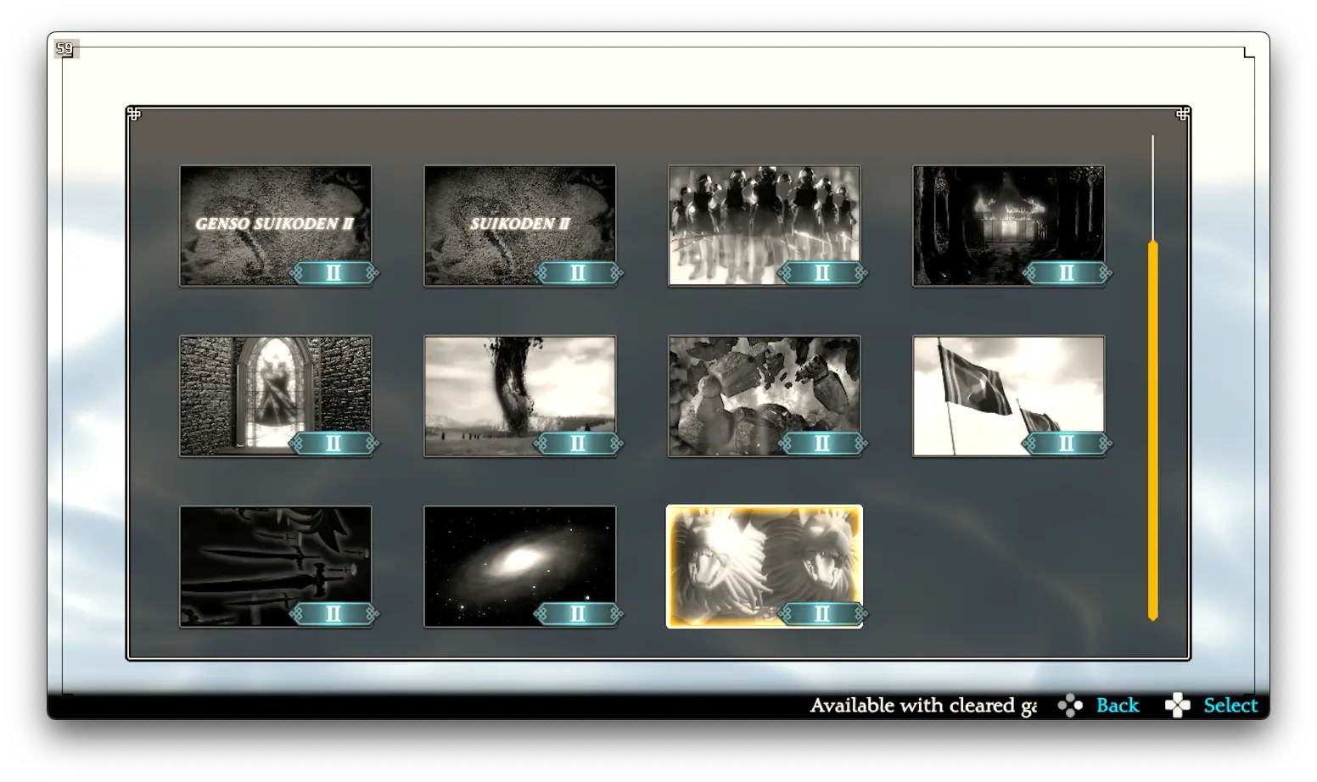Screen dimensions: 1317x782
Task: Click the II badge on the twin lions thumbnail
Action: [x=822, y=613]
